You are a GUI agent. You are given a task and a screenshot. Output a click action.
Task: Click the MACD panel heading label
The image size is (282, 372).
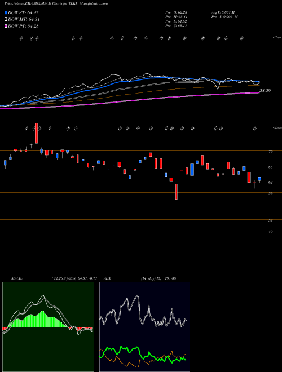pyautogui.click(x=16, y=278)
